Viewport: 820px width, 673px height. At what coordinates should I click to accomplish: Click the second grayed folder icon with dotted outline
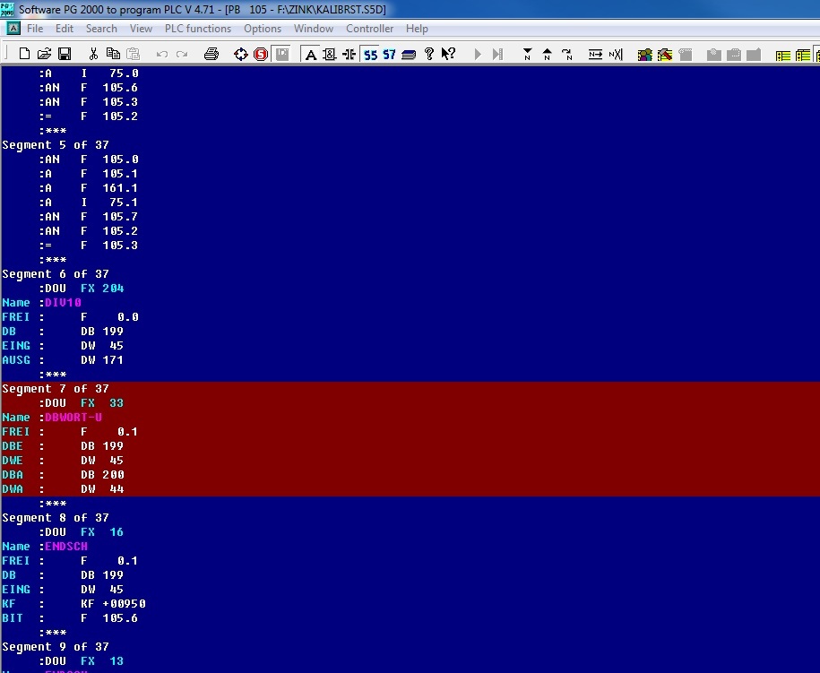pos(734,54)
